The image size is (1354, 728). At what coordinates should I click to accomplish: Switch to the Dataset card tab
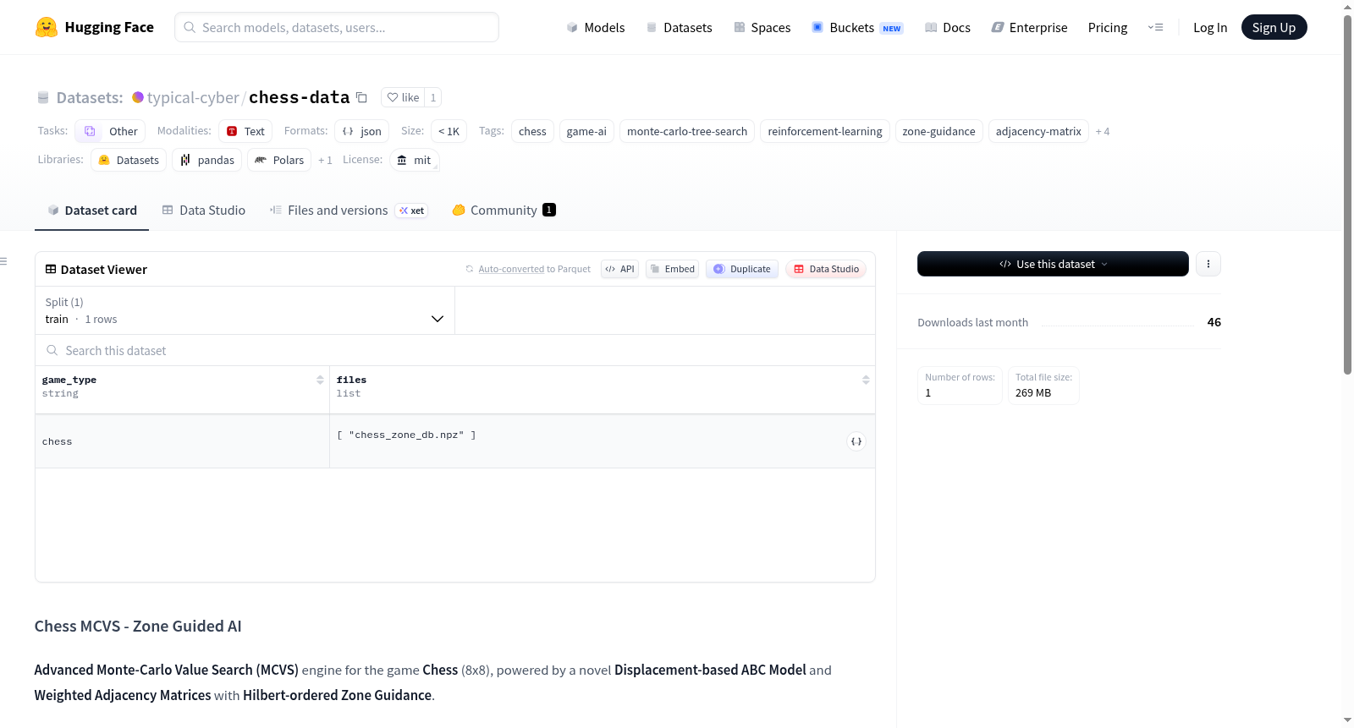[92, 211]
